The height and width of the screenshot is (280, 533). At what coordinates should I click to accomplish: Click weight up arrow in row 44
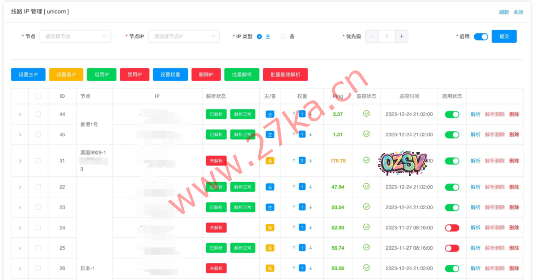[294, 114]
